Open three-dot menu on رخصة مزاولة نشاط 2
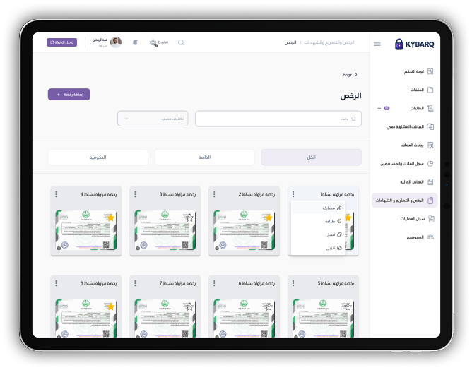The width and height of the screenshot is (472, 370). 214,193
